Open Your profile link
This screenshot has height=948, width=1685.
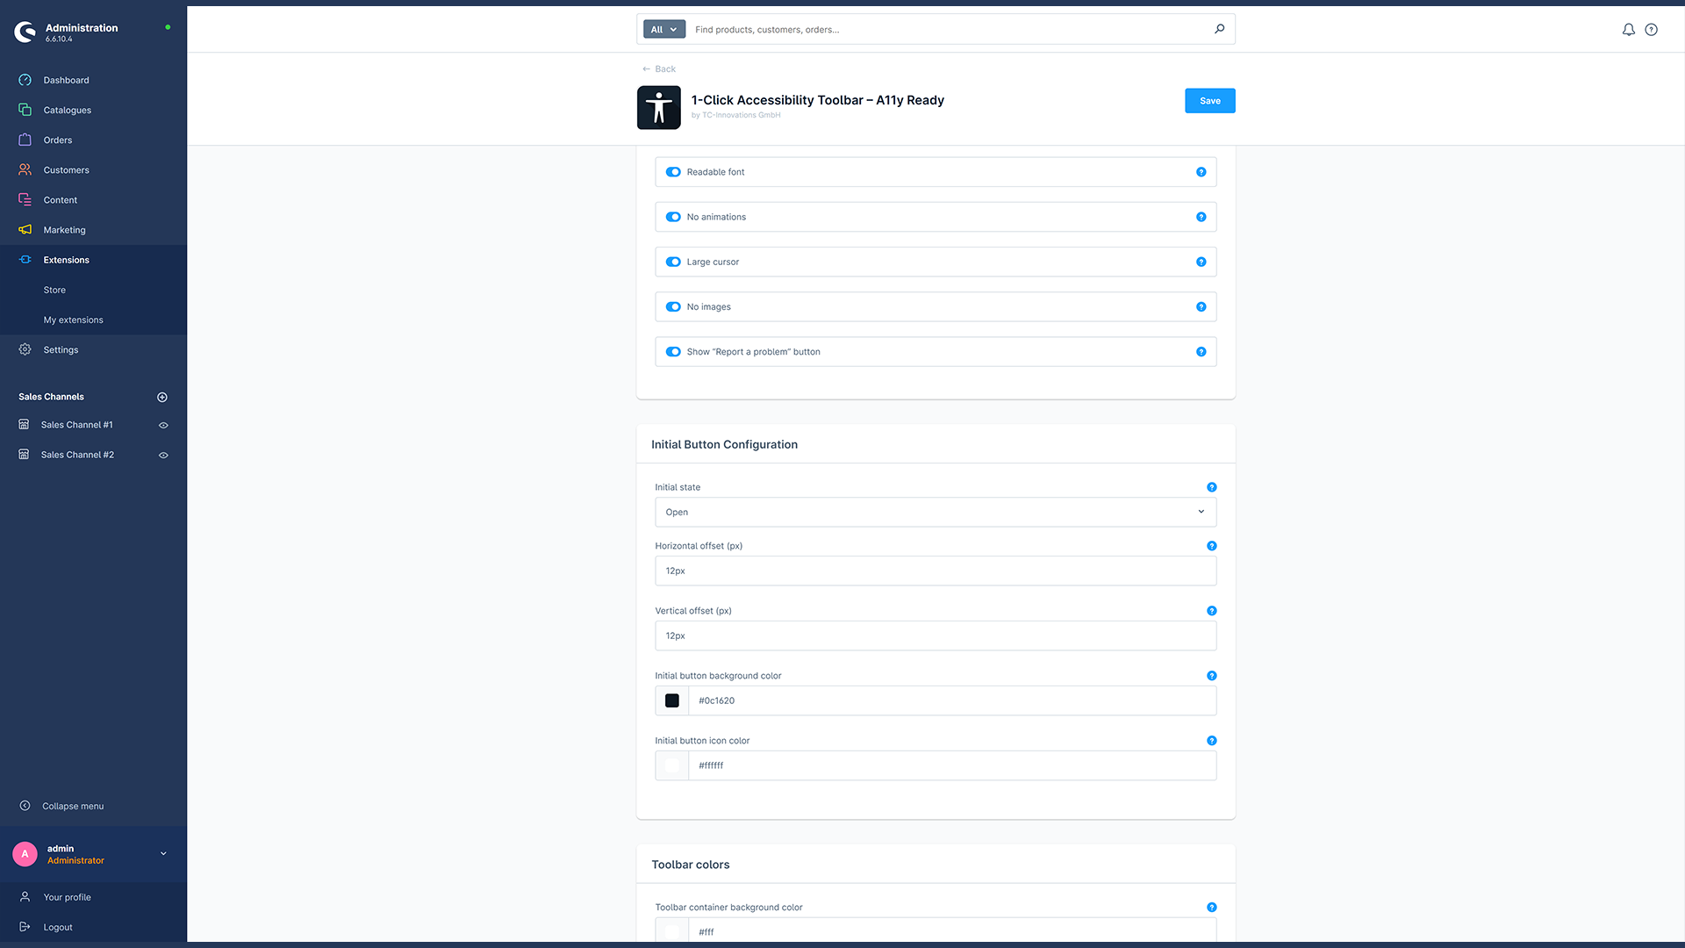click(x=68, y=897)
